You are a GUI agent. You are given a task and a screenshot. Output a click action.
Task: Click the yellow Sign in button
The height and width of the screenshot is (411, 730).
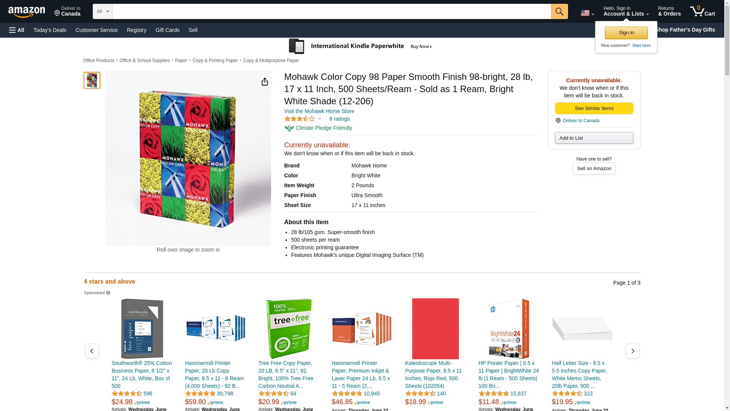tap(626, 33)
